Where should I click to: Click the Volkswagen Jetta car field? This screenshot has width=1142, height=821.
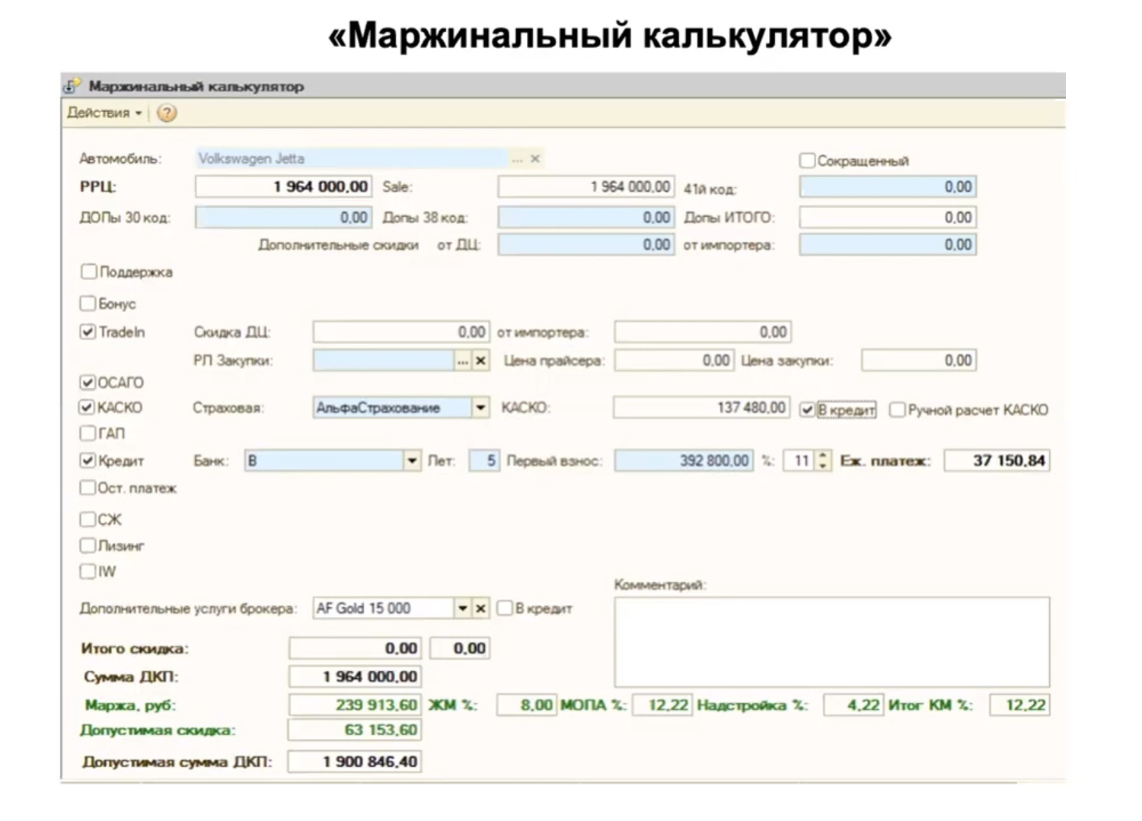click(351, 158)
